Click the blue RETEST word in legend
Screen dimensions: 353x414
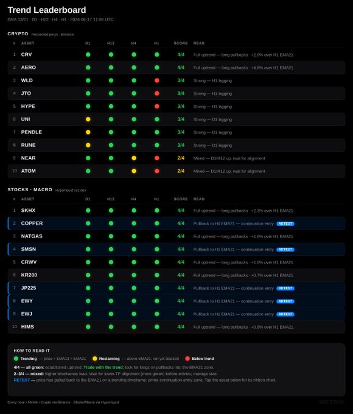22,380
